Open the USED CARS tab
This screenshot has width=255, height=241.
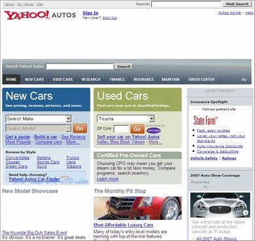click(63, 79)
